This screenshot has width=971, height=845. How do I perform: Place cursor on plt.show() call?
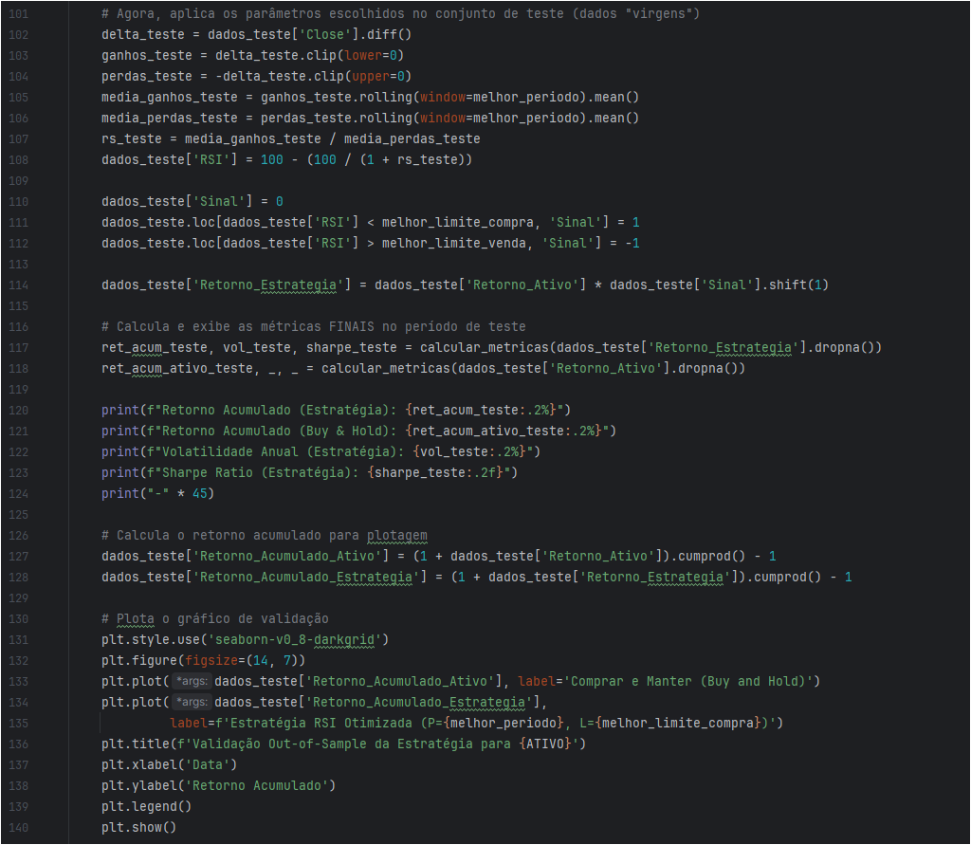(138, 827)
